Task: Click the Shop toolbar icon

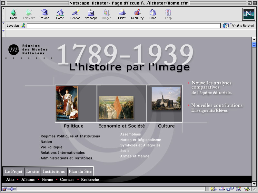Action: (153, 14)
